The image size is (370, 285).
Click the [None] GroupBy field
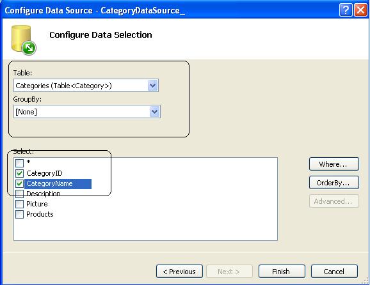[x=87, y=112]
